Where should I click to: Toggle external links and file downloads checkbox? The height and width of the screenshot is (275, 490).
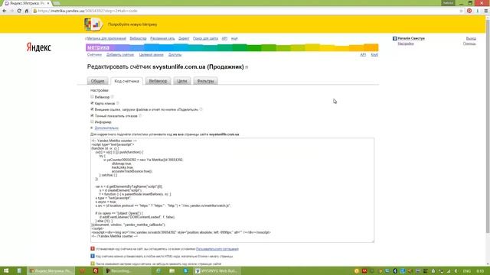pos(92,109)
